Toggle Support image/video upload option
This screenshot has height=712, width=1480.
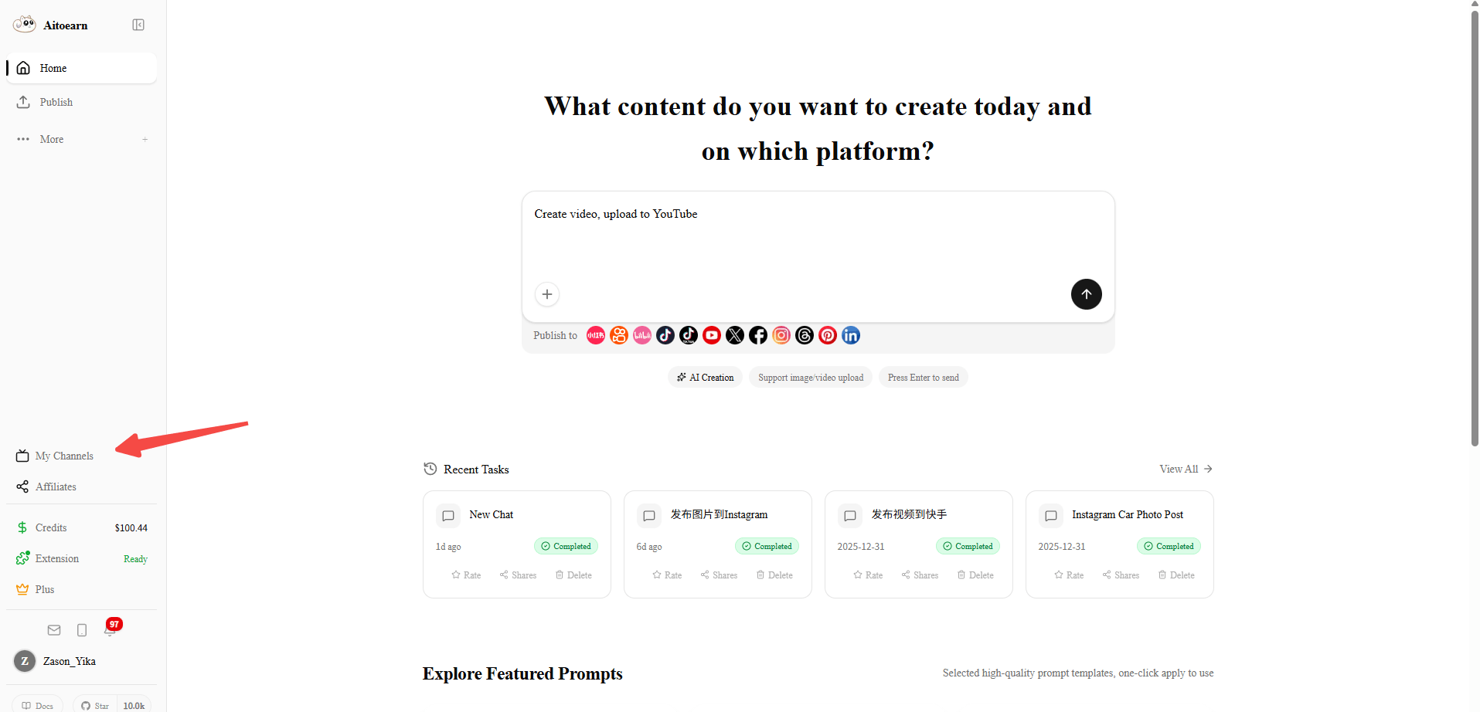810,377
